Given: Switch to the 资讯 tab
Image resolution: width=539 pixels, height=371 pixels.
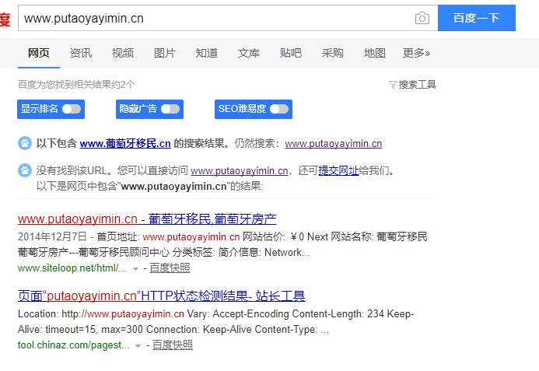Looking at the screenshot, I should [x=81, y=54].
